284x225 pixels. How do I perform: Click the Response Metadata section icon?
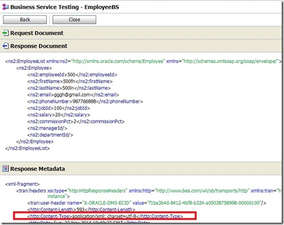point(6,168)
